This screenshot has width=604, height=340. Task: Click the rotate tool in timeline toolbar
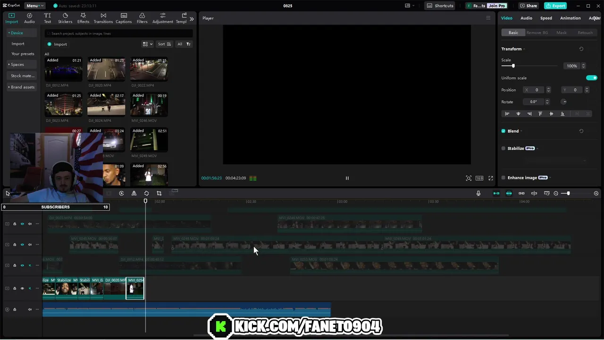click(146, 193)
